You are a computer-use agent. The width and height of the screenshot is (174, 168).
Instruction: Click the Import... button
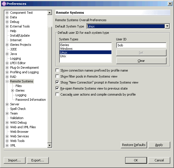tap(14, 160)
